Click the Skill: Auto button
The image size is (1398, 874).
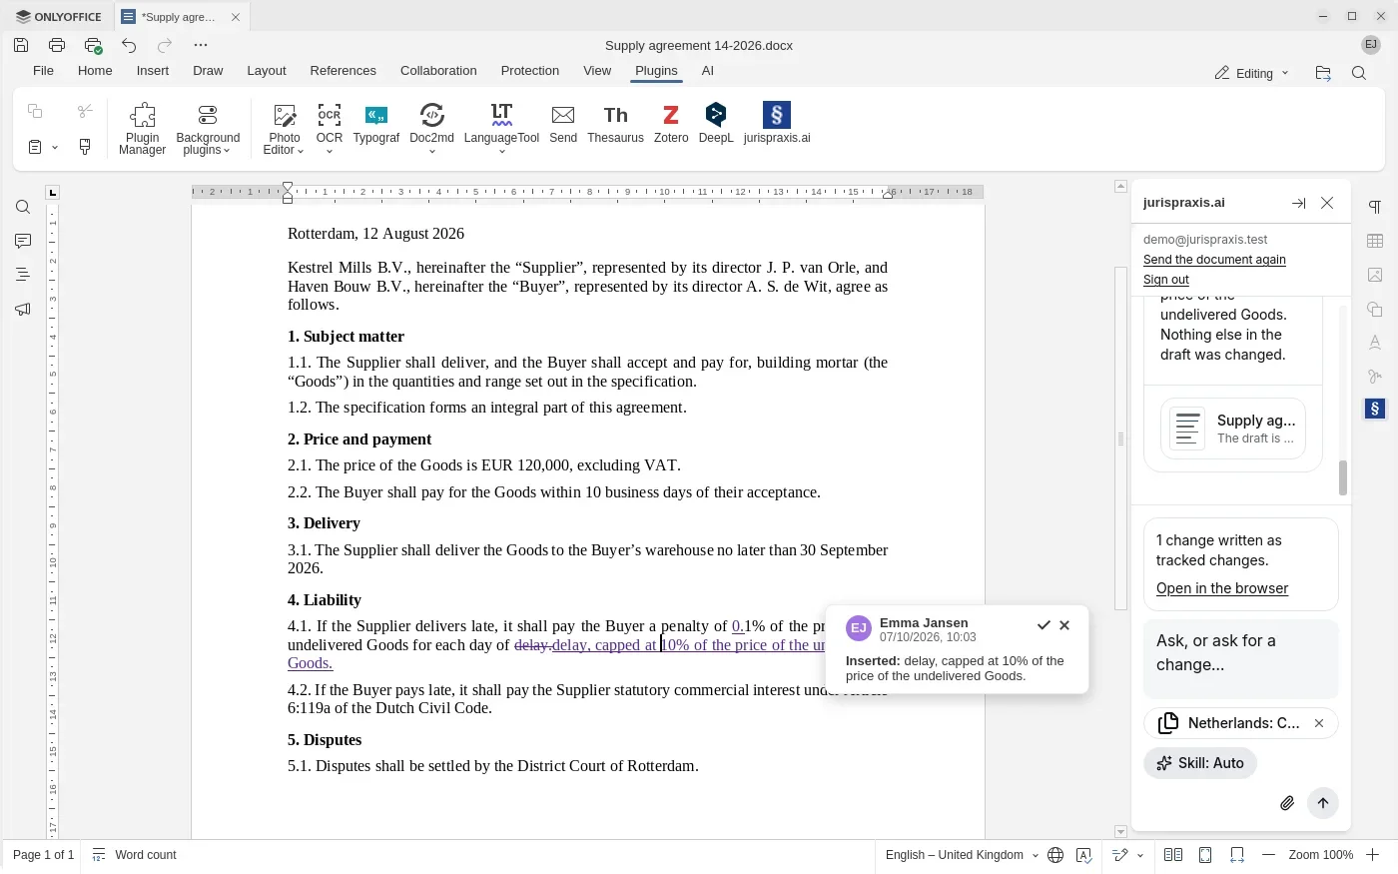tap(1200, 763)
